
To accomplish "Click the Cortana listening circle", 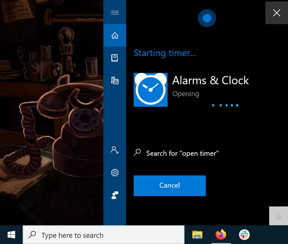I will pyautogui.click(x=207, y=18).
